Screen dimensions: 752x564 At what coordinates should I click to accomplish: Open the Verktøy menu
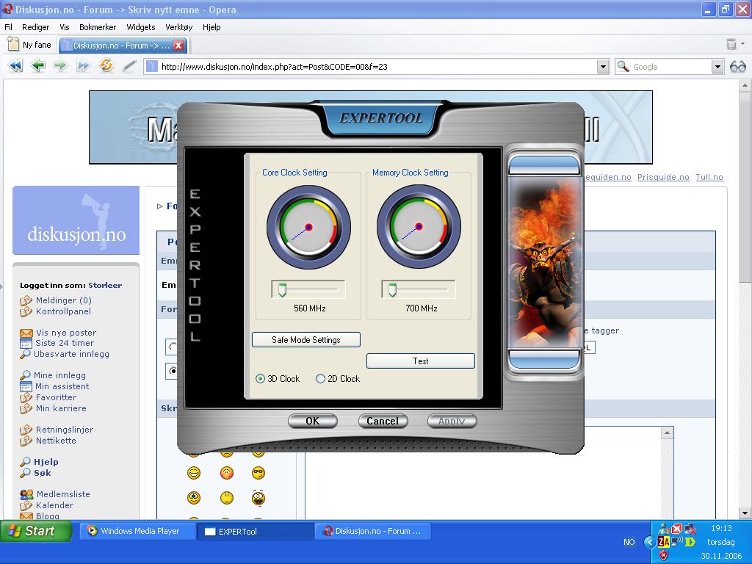(179, 27)
